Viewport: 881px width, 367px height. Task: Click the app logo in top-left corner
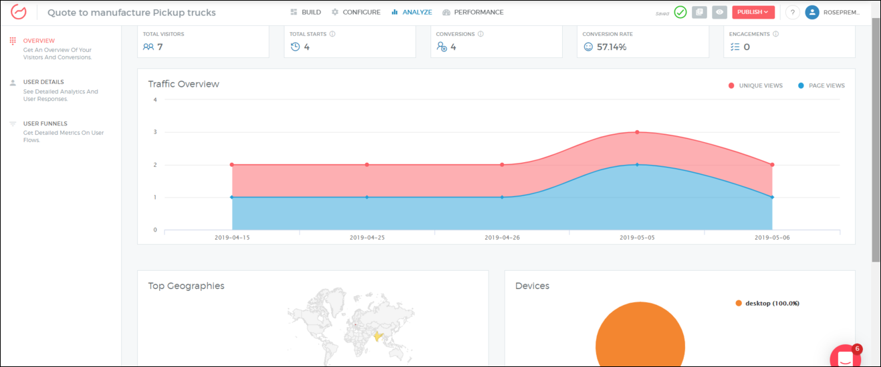pyautogui.click(x=19, y=13)
